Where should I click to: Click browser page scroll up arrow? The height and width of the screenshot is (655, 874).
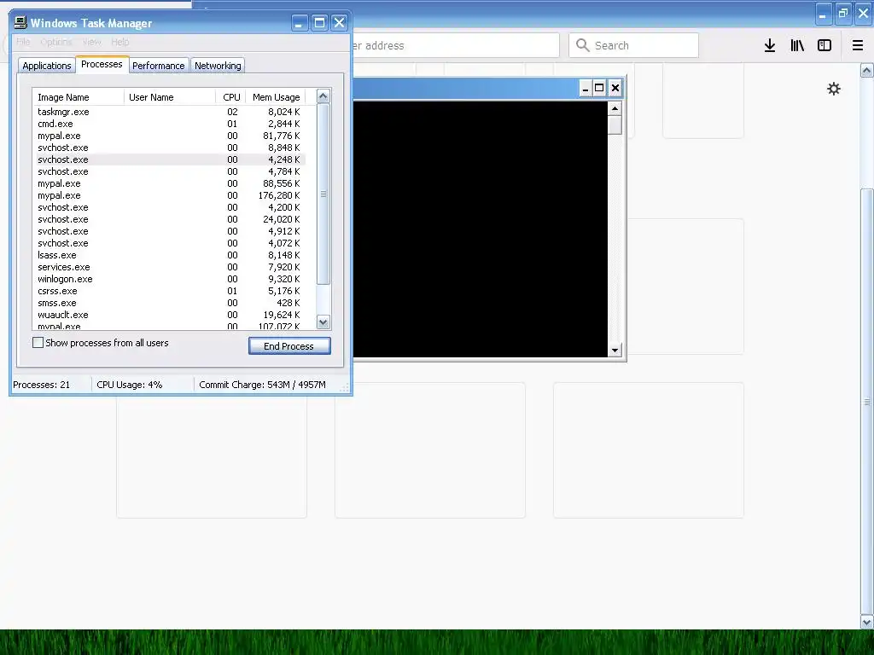[x=867, y=70]
